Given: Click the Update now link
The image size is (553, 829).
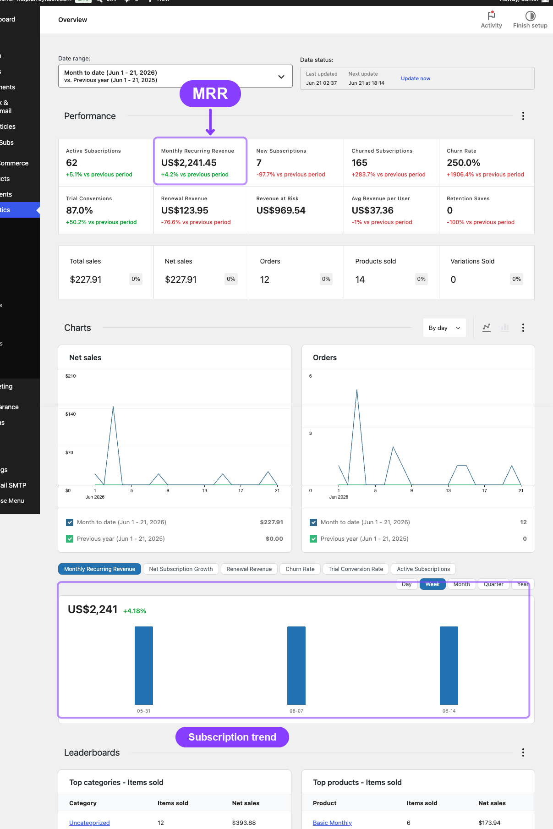Looking at the screenshot, I should point(416,78).
